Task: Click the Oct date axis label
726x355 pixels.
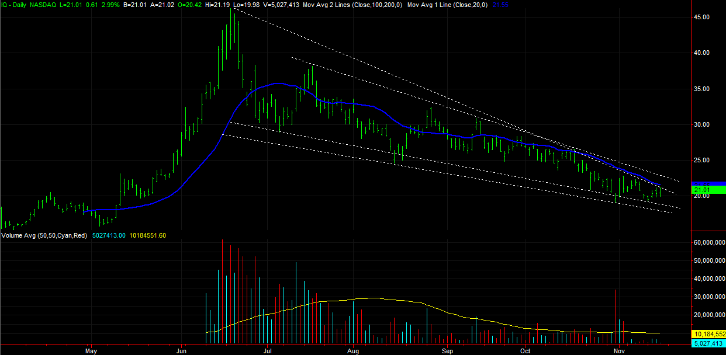Action: 525,351
